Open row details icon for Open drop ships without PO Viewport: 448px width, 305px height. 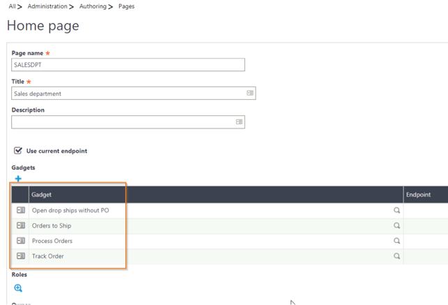tap(21, 210)
